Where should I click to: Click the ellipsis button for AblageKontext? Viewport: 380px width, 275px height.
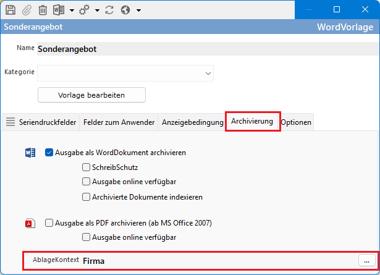pyautogui.click(x=366, y=261)
